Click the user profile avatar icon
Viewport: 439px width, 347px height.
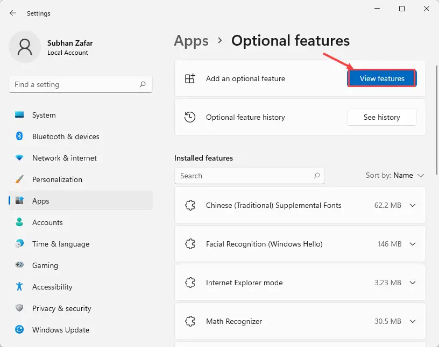(x=25, y=47)
